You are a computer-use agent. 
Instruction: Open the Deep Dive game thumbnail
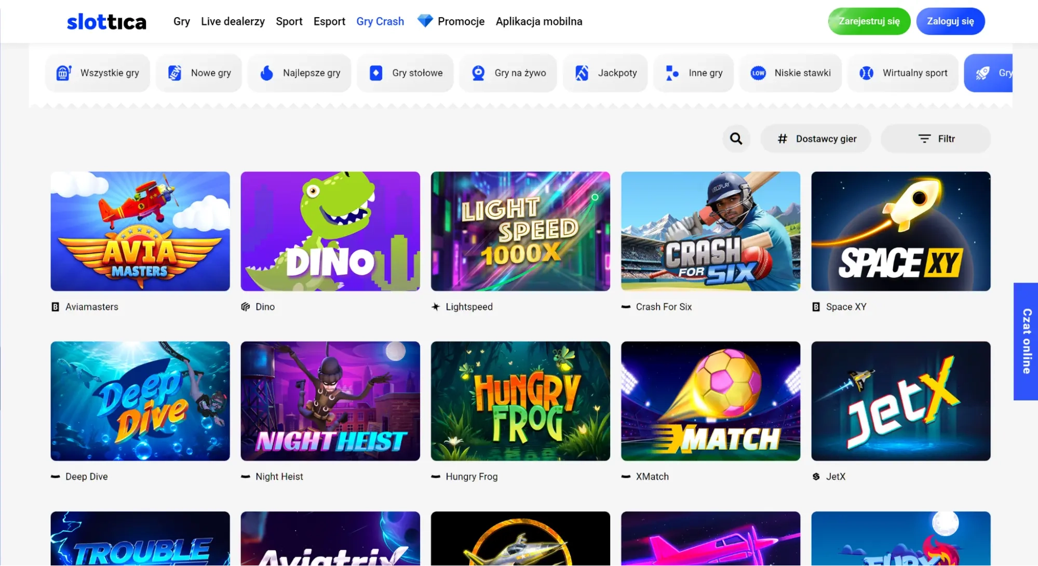[140, 401]
